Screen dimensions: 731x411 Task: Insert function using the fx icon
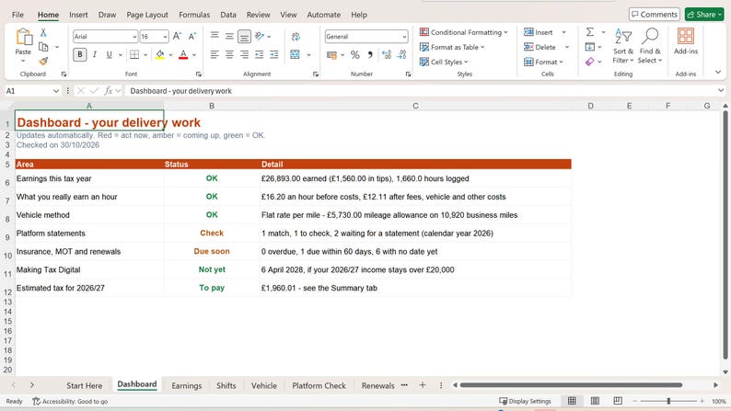point(108,91)
